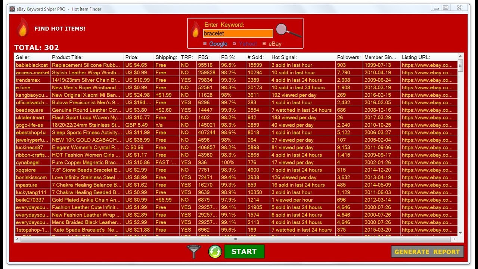Click 21905 sold count cell

coord(258,207)
